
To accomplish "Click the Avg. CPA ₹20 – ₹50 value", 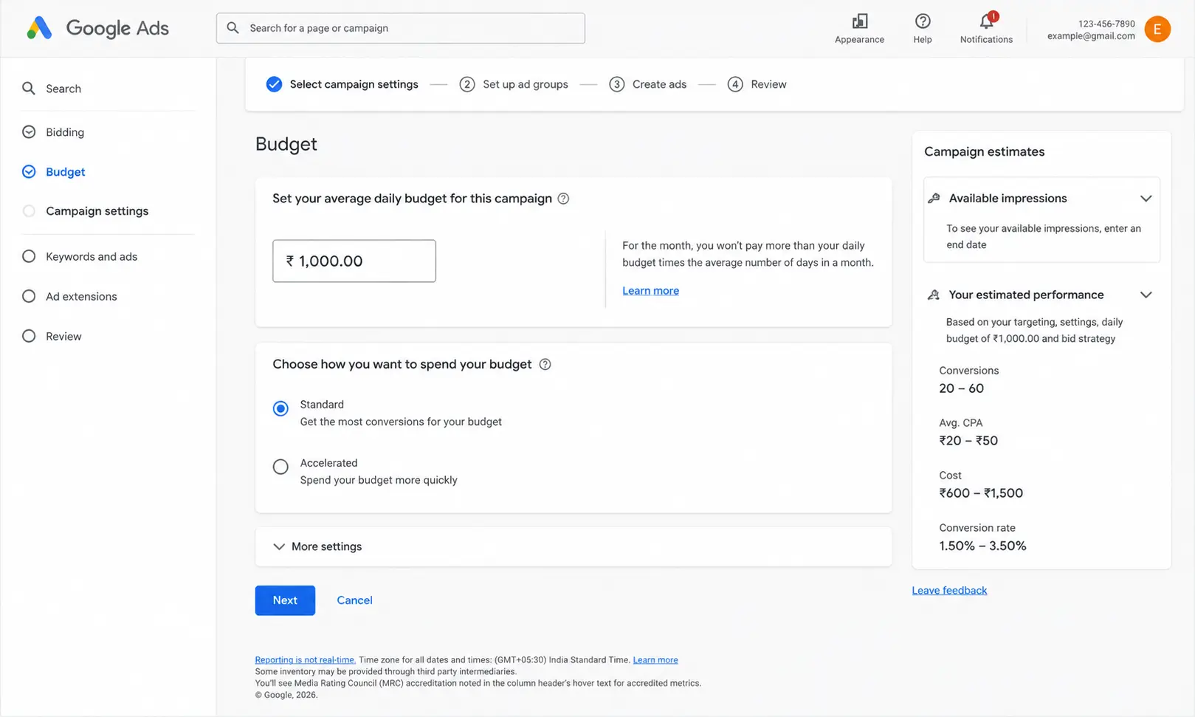I will [x=968, y=442].
